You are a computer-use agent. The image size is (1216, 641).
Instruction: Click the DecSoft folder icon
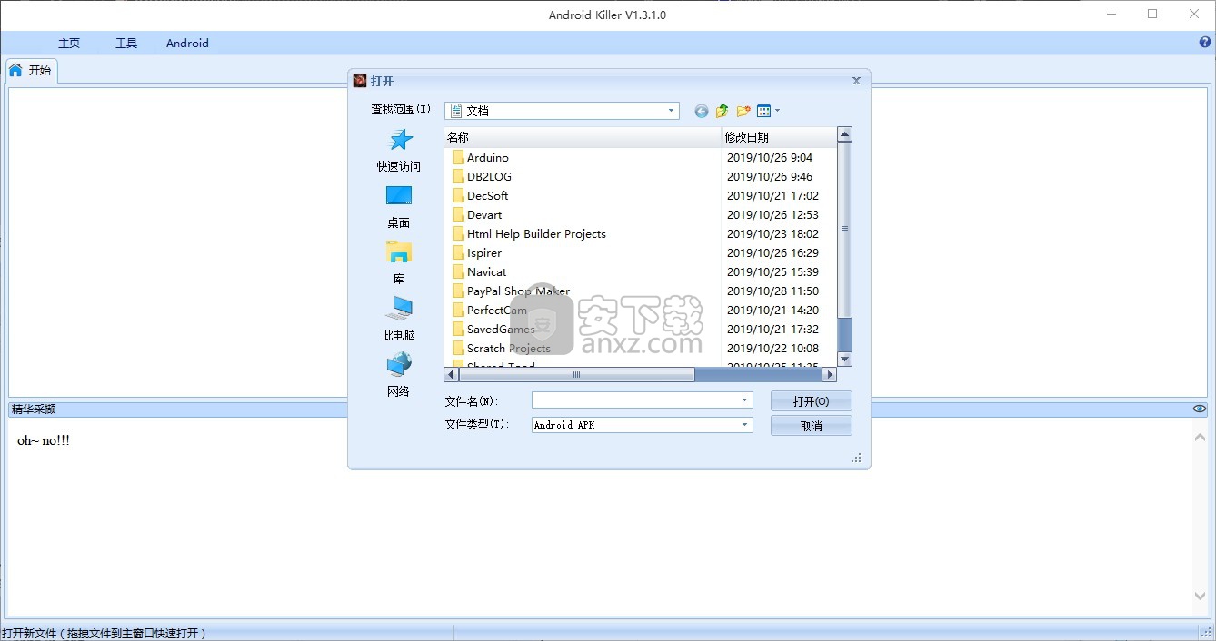[x=458, y=195]
